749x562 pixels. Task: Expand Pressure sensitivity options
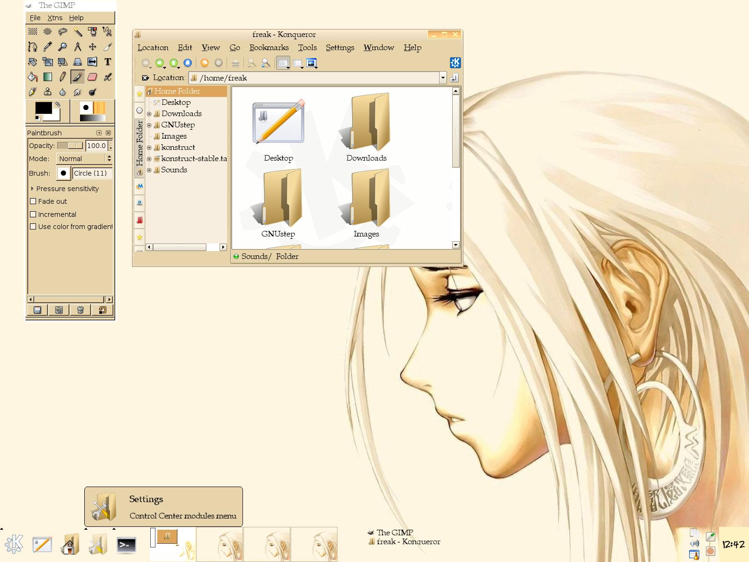click(32, 188)
